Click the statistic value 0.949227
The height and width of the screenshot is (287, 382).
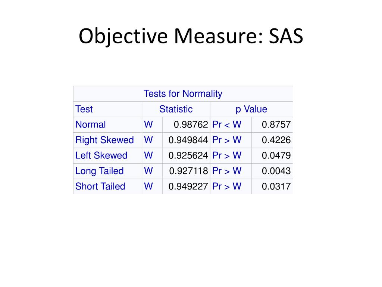click(x=188, y=186)
